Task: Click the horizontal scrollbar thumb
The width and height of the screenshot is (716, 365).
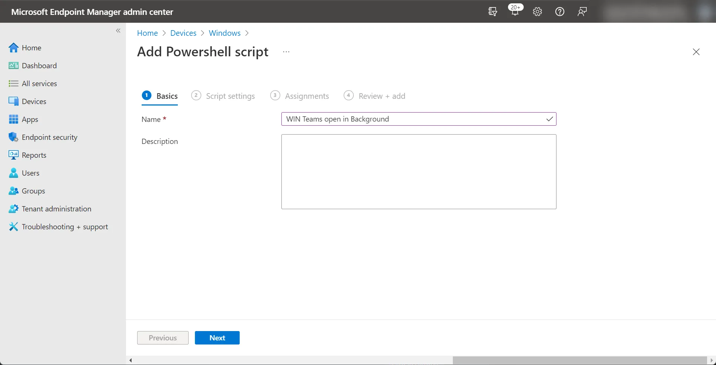Action: 580,360
